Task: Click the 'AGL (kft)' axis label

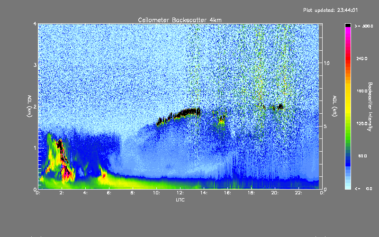Action: point(334,106)
